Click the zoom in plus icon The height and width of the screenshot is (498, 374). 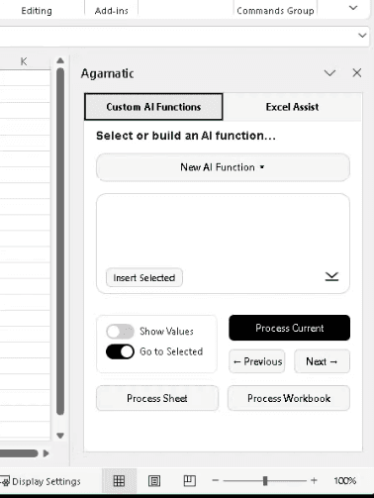pos(314,480)
